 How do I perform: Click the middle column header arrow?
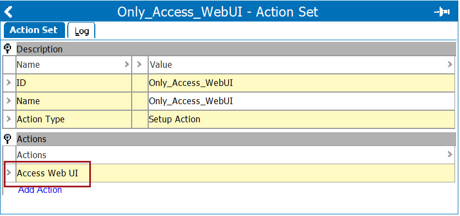click(x=139, y=64)
